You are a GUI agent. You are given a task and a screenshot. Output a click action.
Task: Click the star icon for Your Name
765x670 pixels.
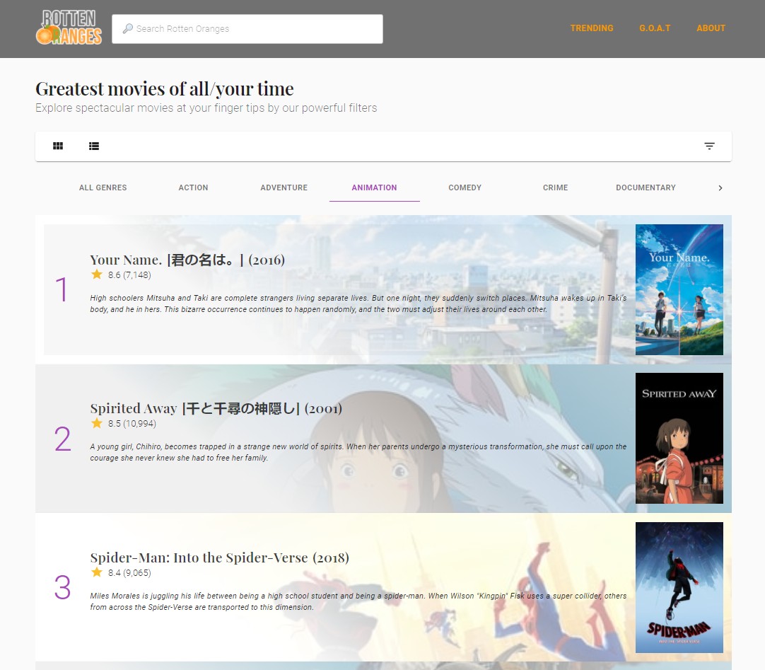[97, 275]
